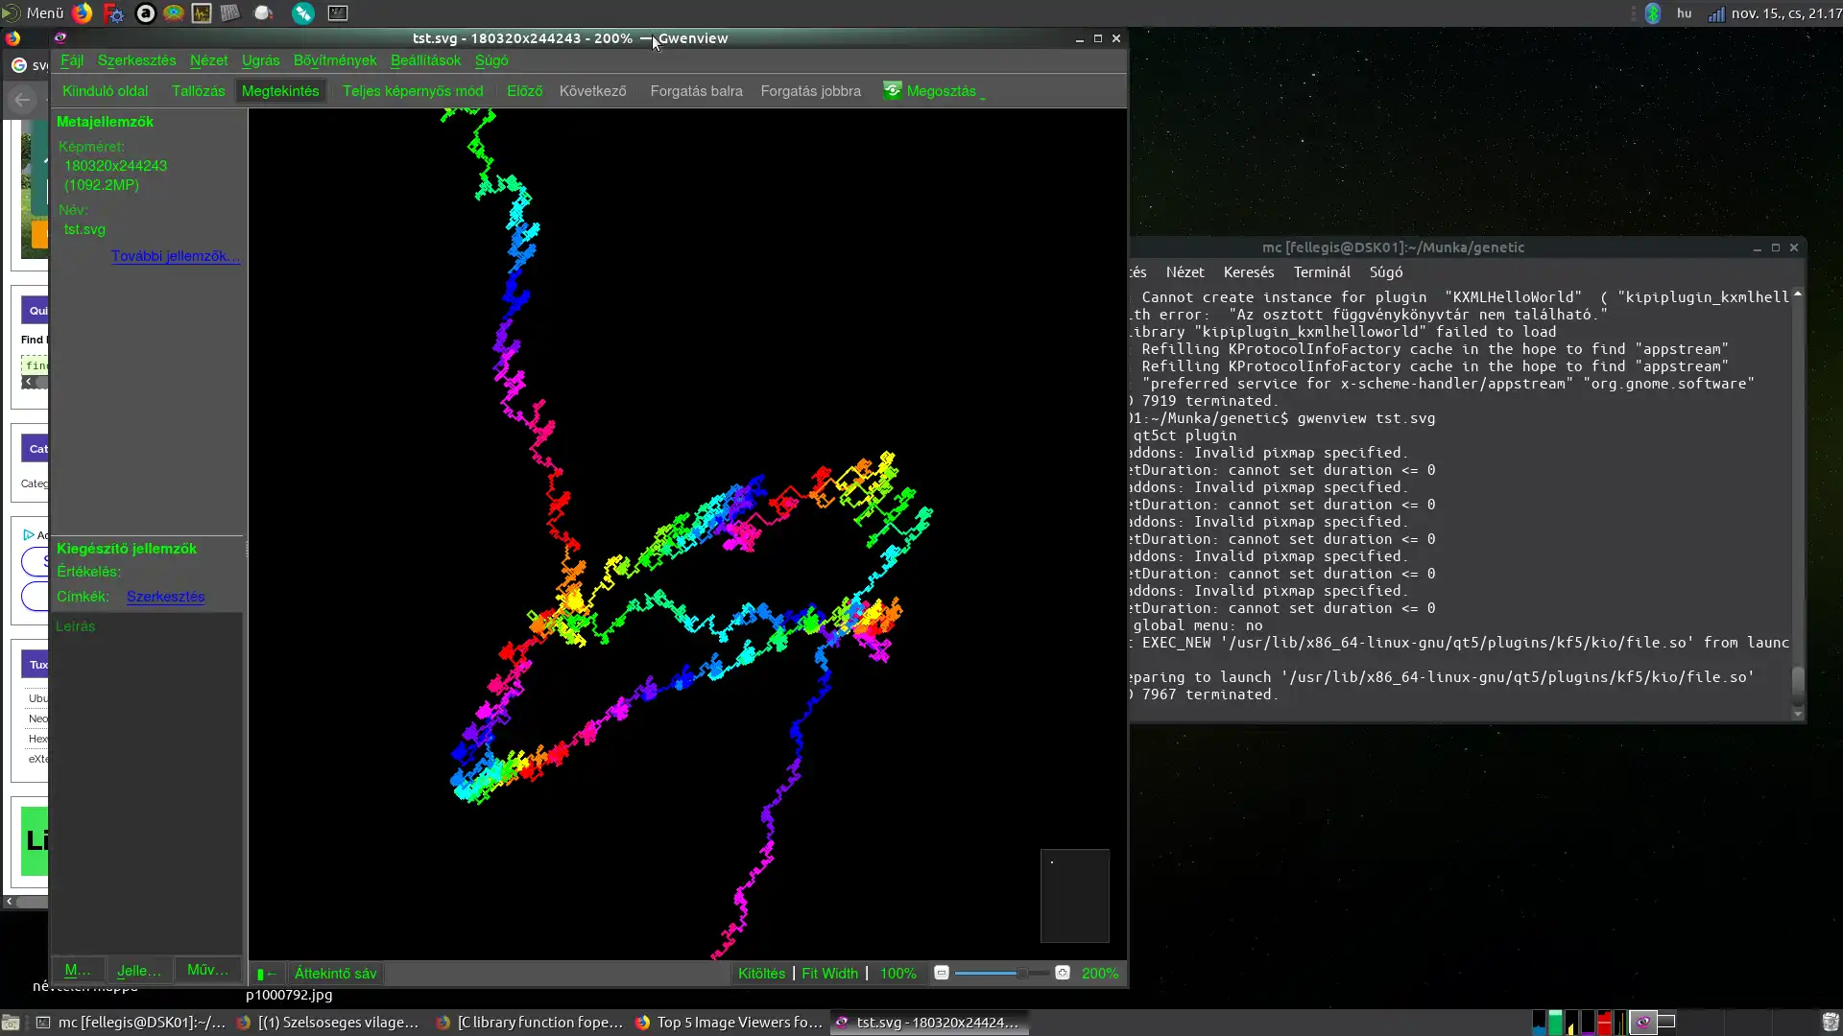Expand the Kiegészítő jellemzők section

coord(127,548)
